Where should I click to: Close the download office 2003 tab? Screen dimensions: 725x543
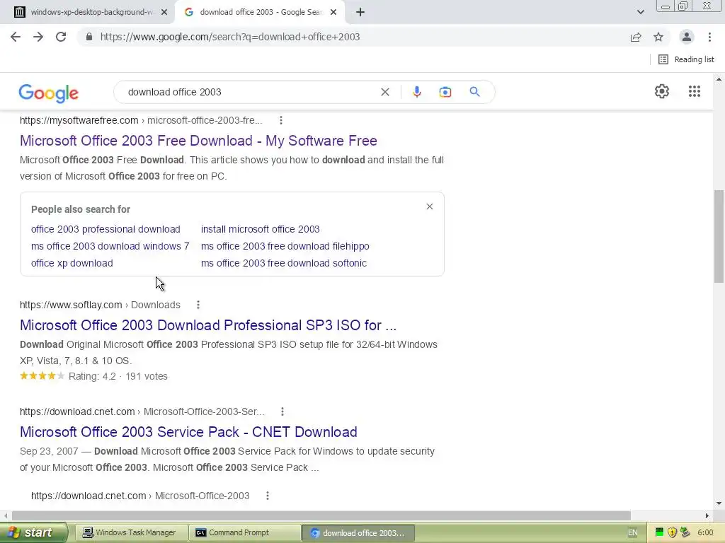(333, 12)
